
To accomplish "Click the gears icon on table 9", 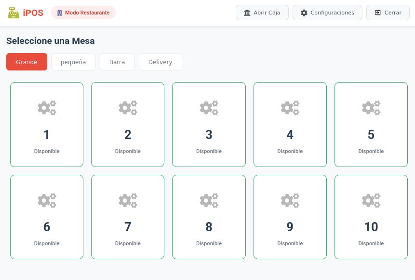I will pos(290,200).
